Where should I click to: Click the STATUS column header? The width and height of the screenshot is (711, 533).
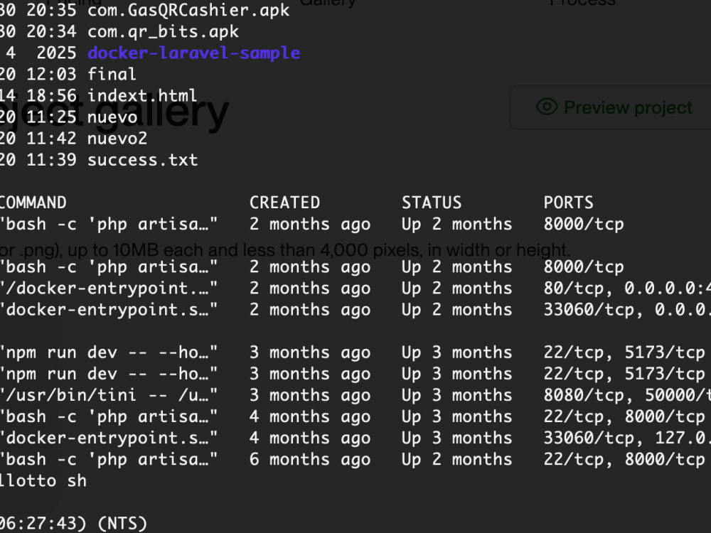(432, 203)
